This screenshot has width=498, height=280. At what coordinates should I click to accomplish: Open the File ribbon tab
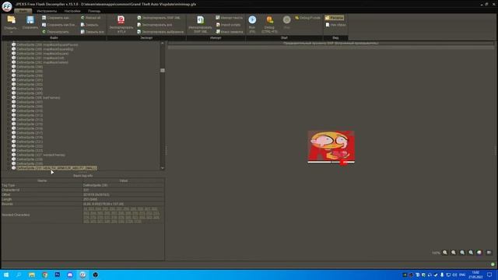point(23,11)
